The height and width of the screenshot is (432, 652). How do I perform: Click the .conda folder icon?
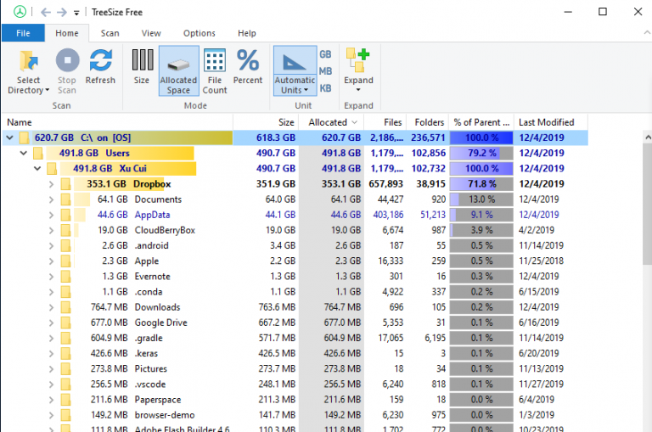(65, 291)
